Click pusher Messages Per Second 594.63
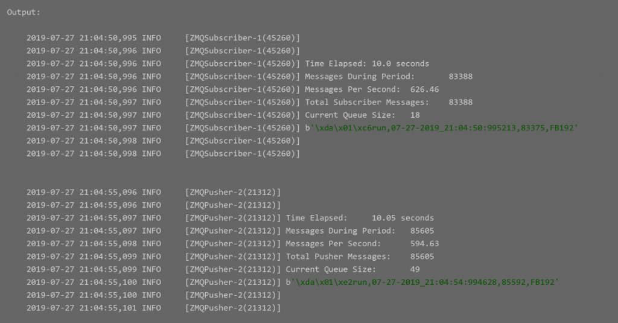 pyautogui.click(x=424, y=244)
